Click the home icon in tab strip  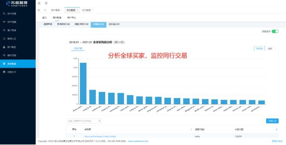pos(45,10)
